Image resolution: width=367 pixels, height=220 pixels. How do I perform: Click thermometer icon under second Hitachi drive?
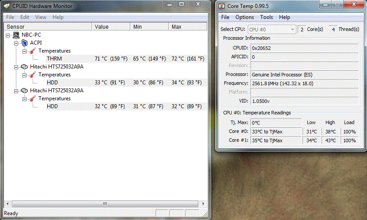(33, 99)
